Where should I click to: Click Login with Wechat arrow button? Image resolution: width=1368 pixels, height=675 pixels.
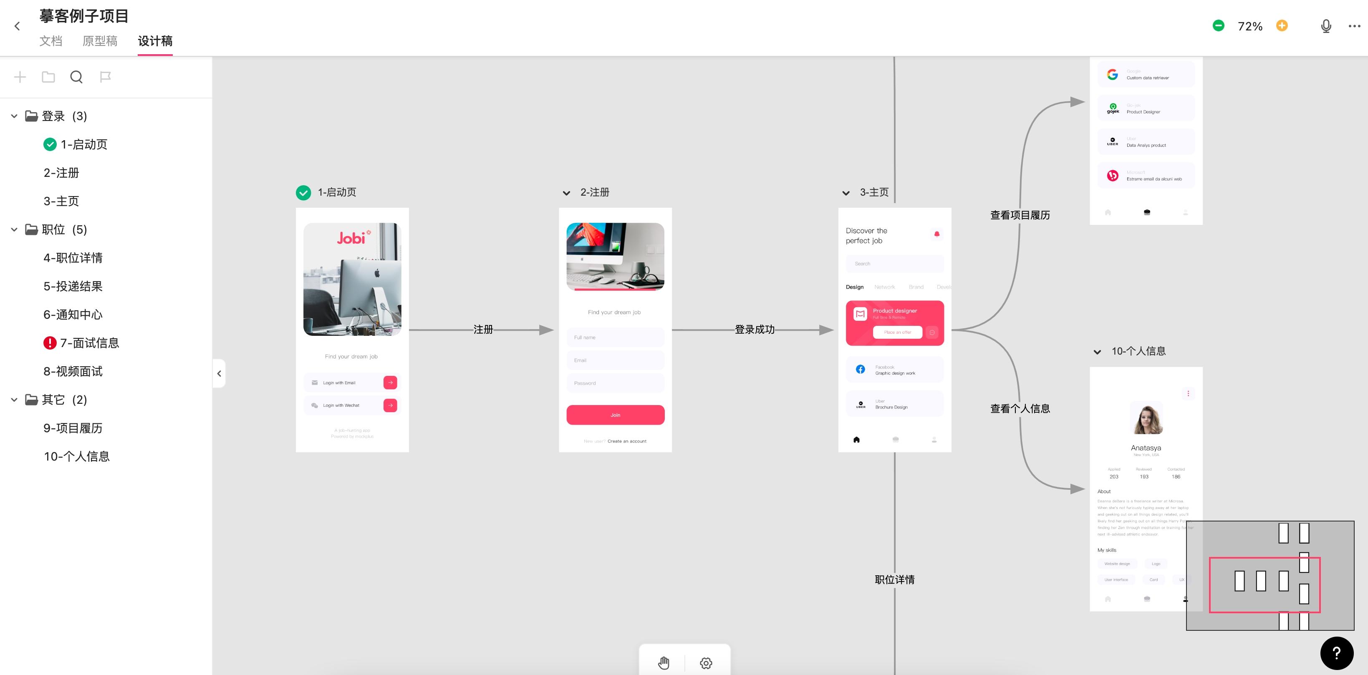point(390,405)
